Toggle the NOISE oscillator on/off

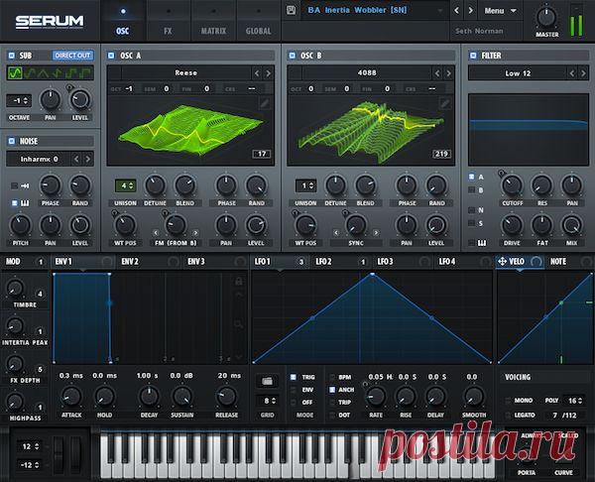[11, 141]
